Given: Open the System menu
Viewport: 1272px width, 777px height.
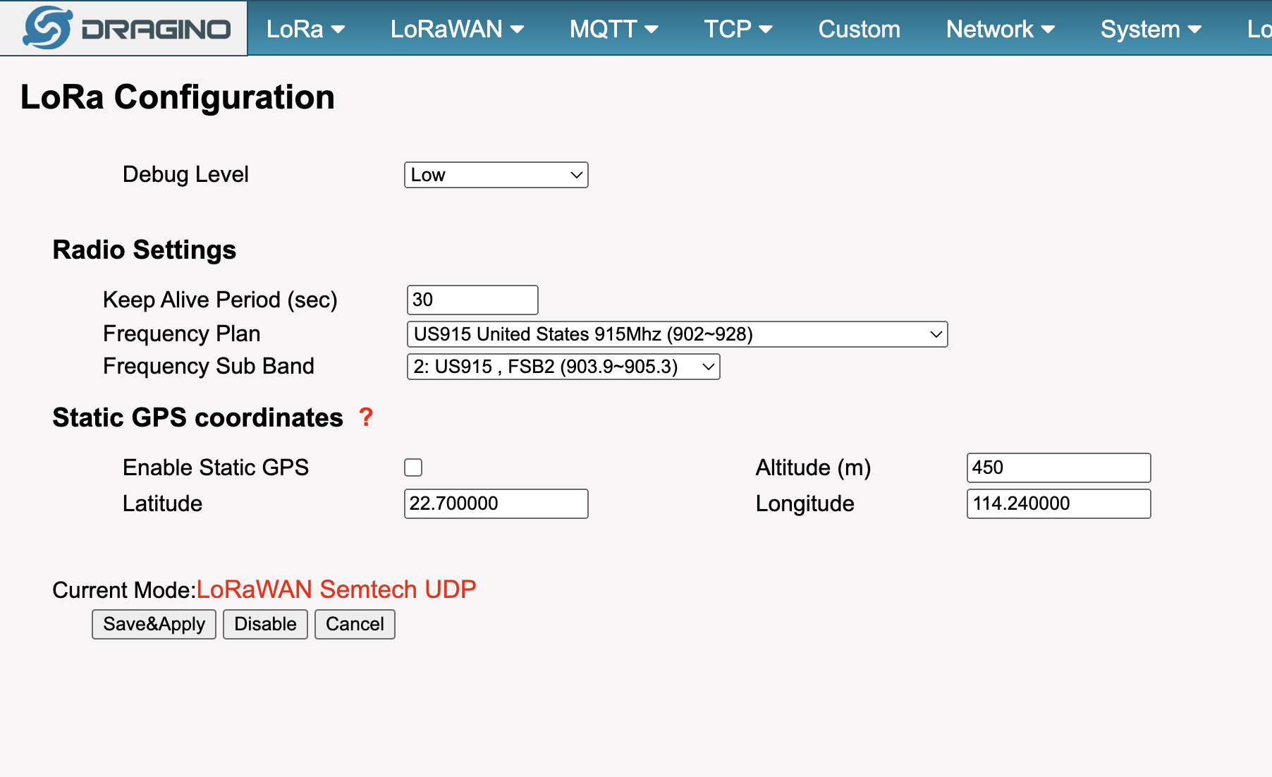Looking at the screenshot, I should [1151, 29].
